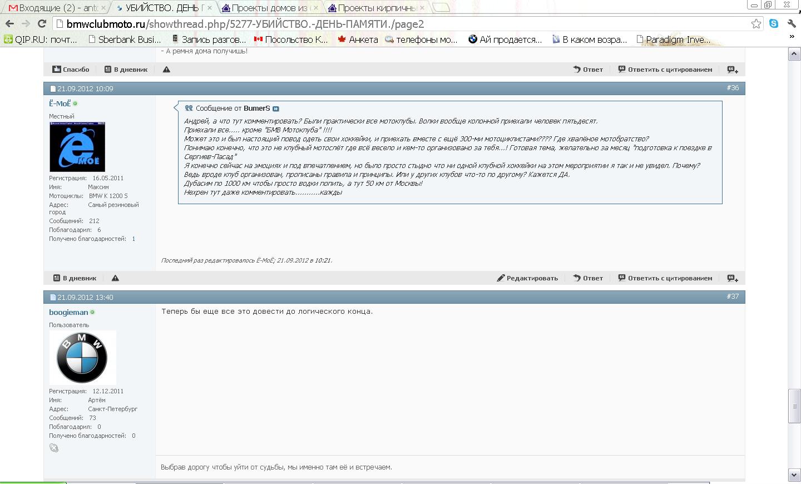This screenshot has width=801, height=484.
Task: View the quoted BumerS post arrow icon
Action: [276, 109]
